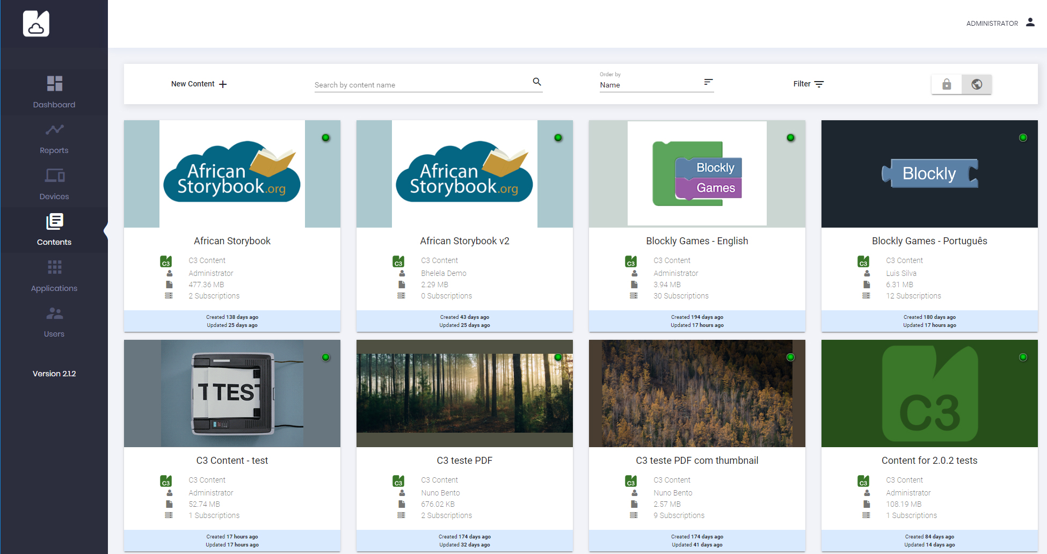Open the Content for 2.0.2 tests thumbnail
The width and height of the screenshot is (1047, 554).
pos(929,393)
